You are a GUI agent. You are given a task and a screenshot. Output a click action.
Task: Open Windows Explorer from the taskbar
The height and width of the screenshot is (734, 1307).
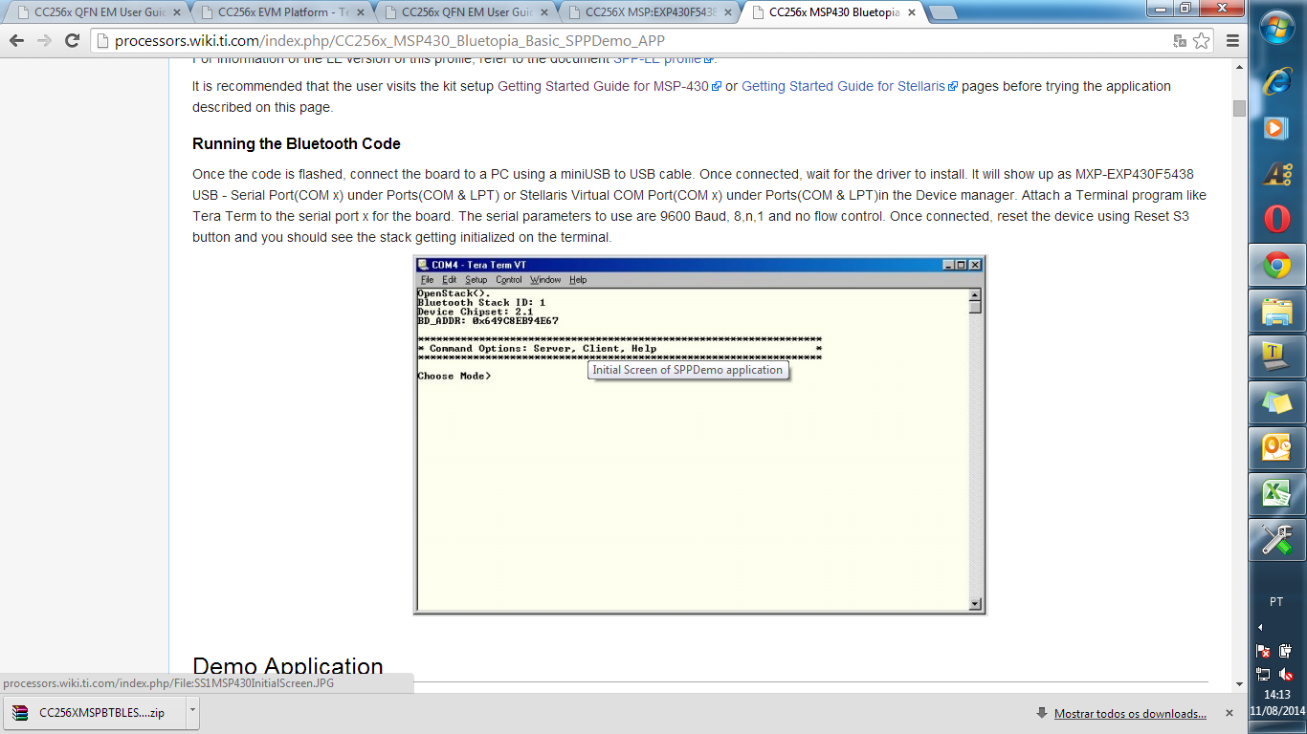pyautogui.click(x=1277, y=312)
